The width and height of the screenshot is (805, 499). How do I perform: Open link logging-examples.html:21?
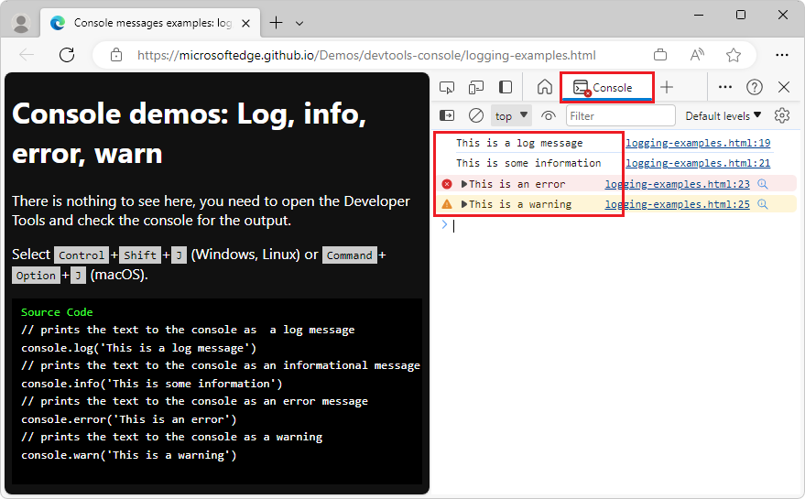(698, 163)
